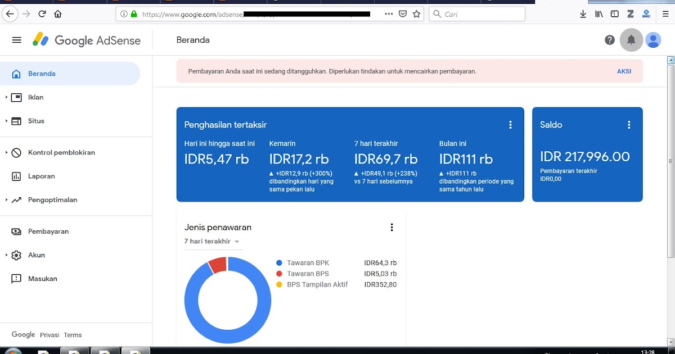Open the Privasi link in the footer
The height and width of the screenshot is (354, 675).
click(49, 334)
